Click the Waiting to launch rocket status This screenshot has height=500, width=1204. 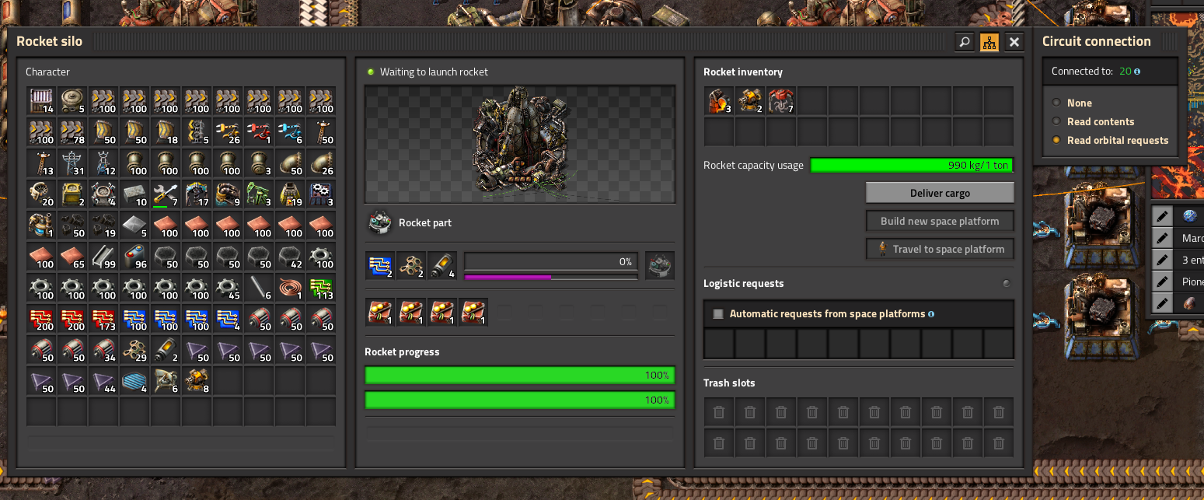[434, 72]
